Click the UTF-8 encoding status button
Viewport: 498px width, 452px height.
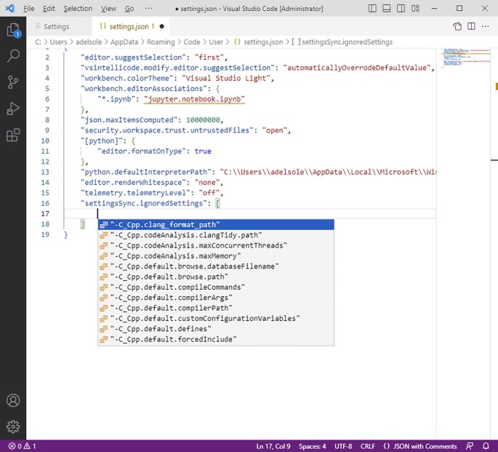pos(345,445)
